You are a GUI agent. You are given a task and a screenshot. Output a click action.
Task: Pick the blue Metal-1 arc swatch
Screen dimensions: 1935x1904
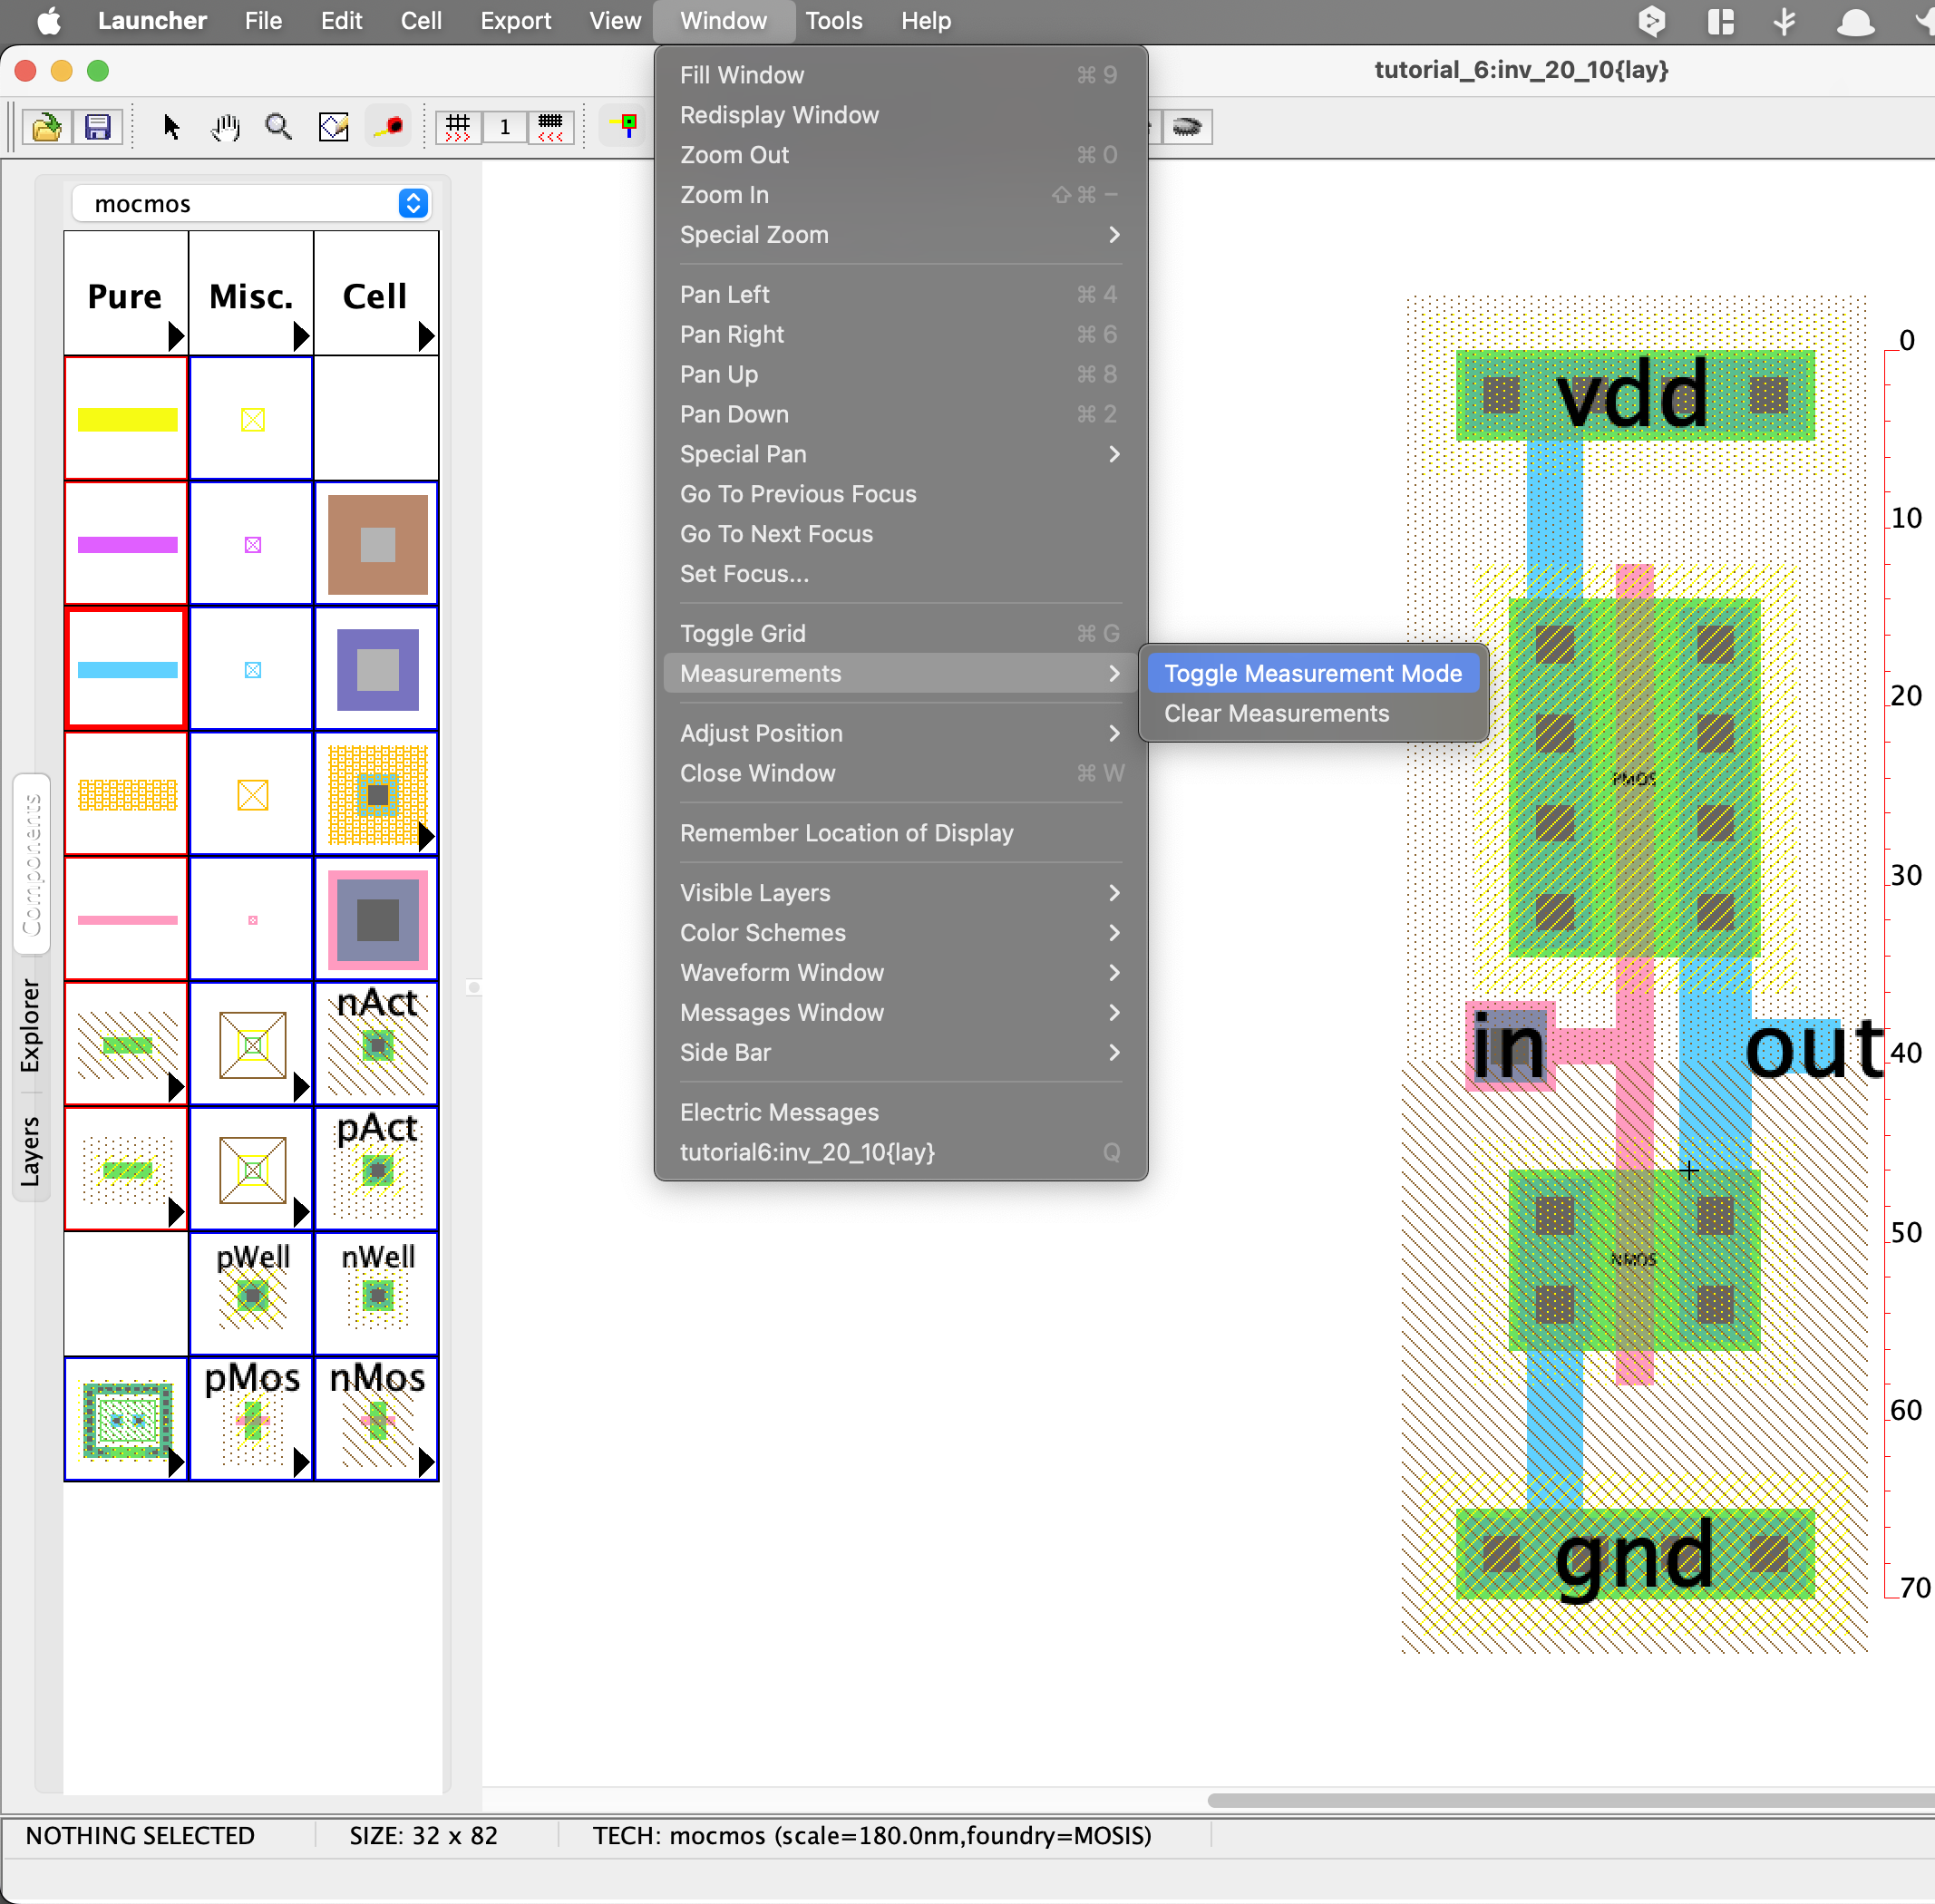(x=127, y=669)
